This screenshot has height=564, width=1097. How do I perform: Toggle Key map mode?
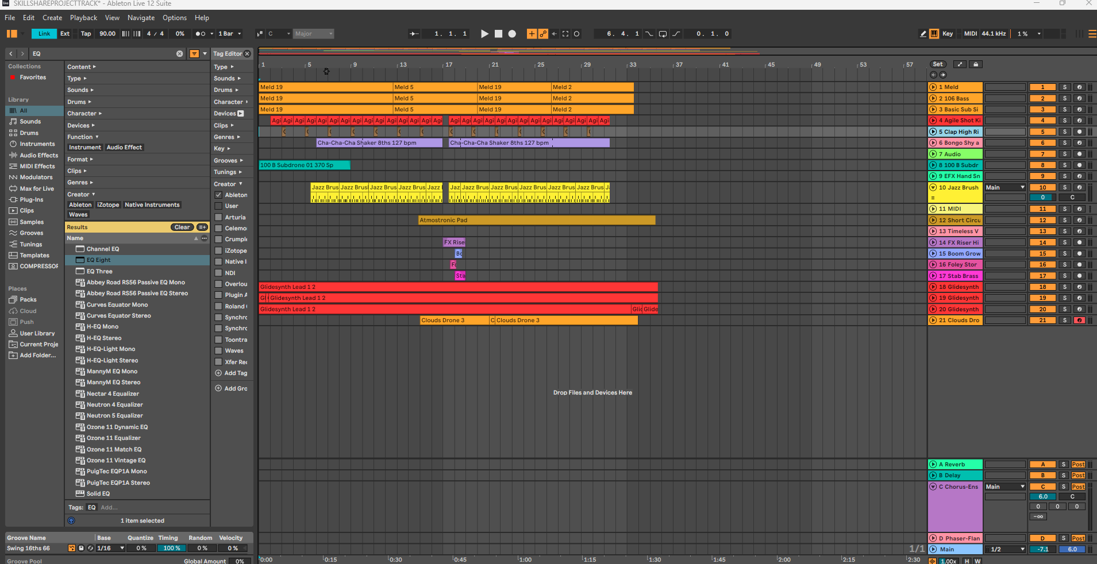click(948, 34)
